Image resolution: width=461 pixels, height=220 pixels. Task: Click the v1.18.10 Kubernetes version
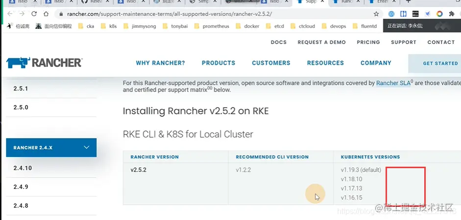pyautogui.click(x=352, y=179)
